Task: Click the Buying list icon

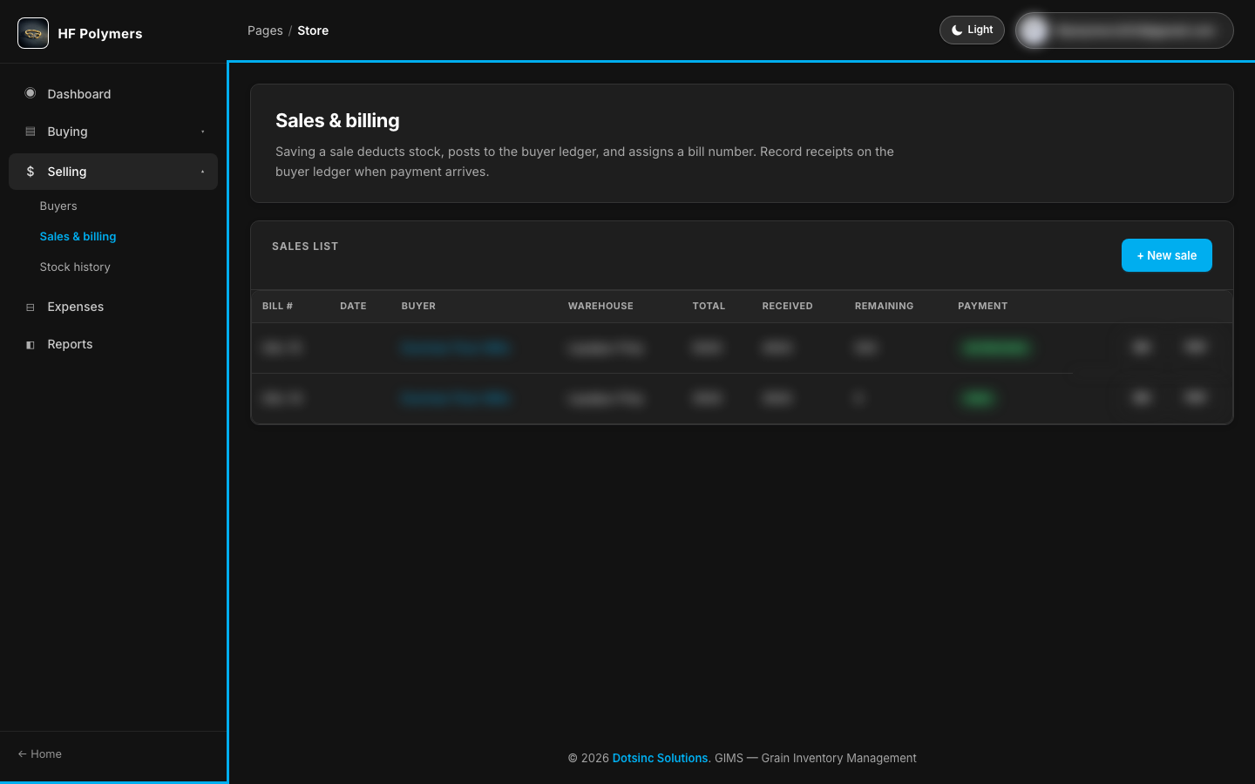Action: [31, 132]
